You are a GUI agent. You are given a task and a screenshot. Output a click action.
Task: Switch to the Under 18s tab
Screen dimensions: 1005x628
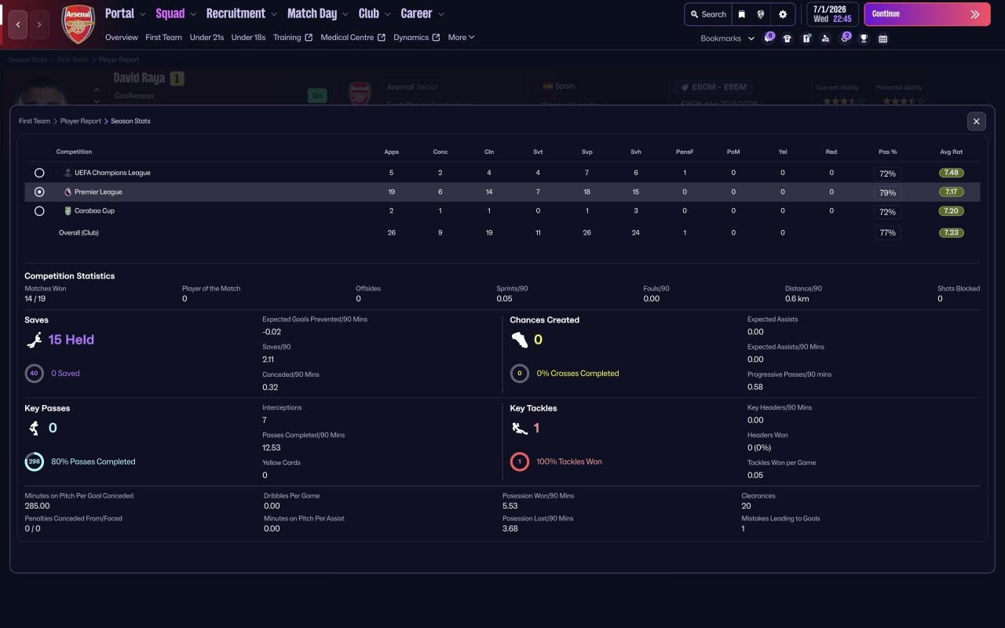tap(248, 38)
